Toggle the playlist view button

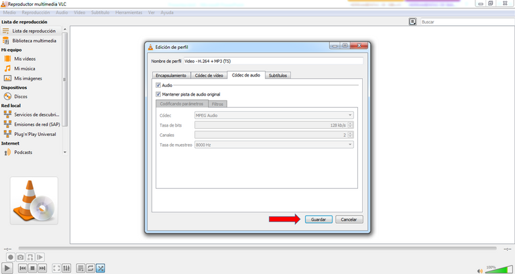click(80, 268)
